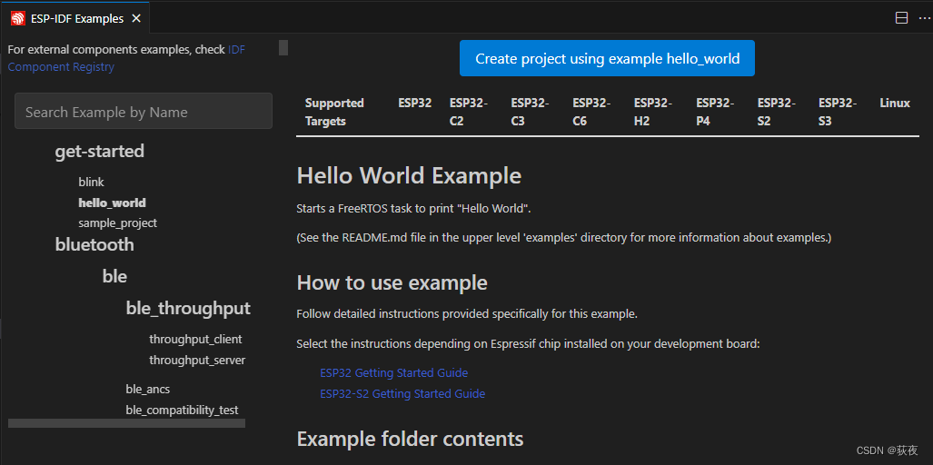The height and width of the screenshot is (465, 933).
Task: Open the IDF Component Registry link
Action: tap(60, 66)
